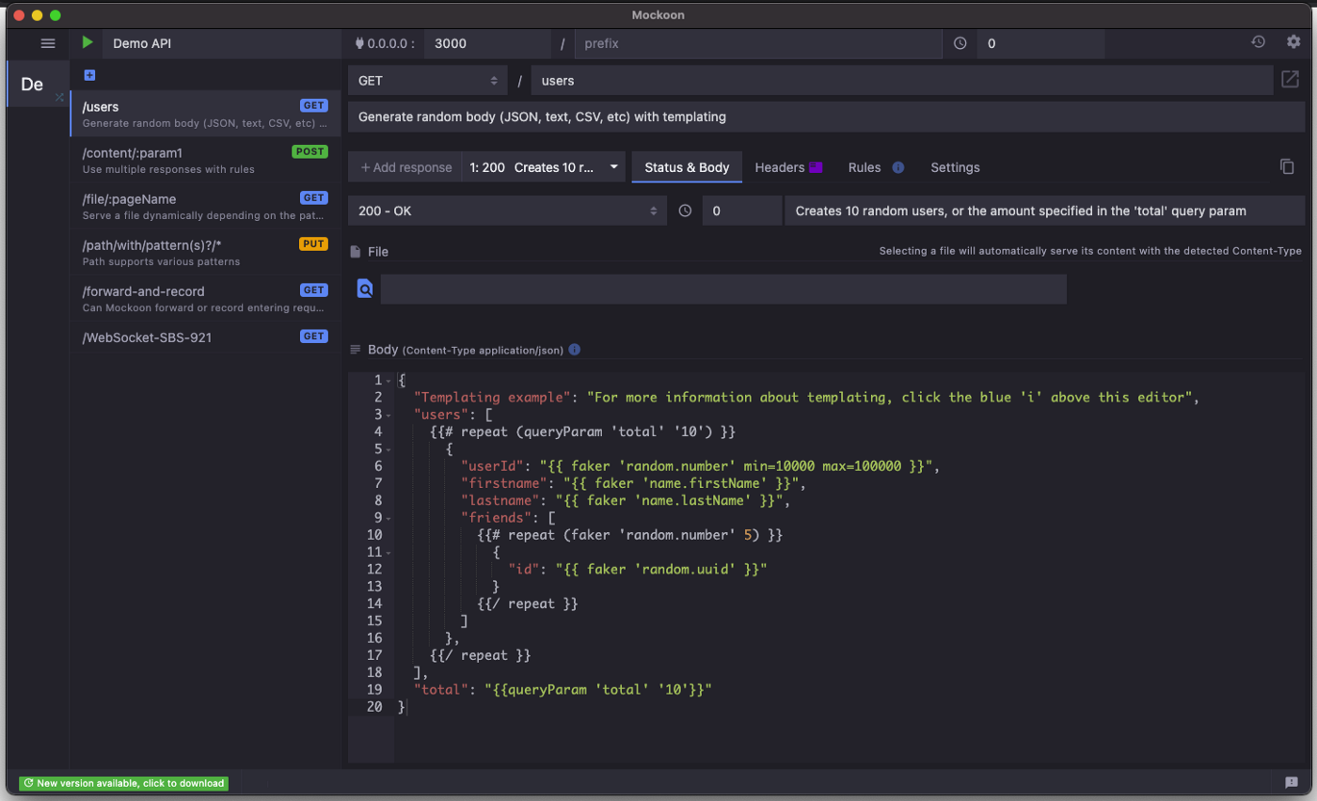
Task: Click the purple badge next to Headers
Action: click(x=816, y=167)
